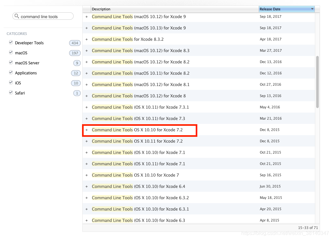Click the May 18, 2015 release date cell
The image size is (332, 239).
pos(271,198)
